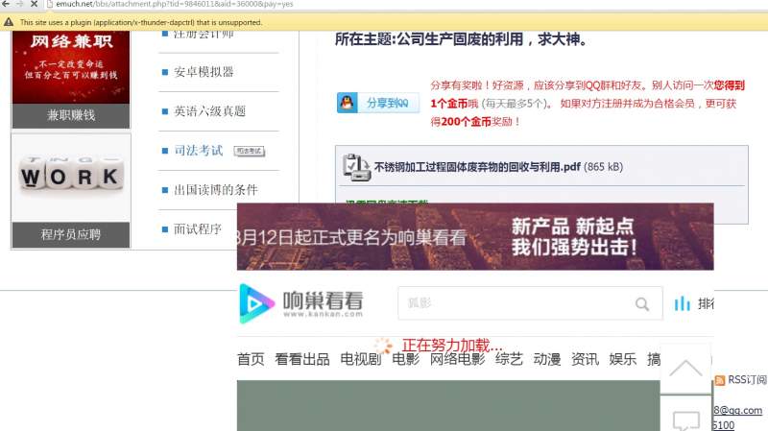
Task: Open the 动漫 nav tab
Action: tap(547, 360)
